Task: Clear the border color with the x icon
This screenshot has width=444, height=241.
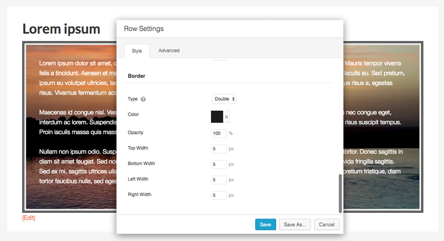Action: [226, 117]
